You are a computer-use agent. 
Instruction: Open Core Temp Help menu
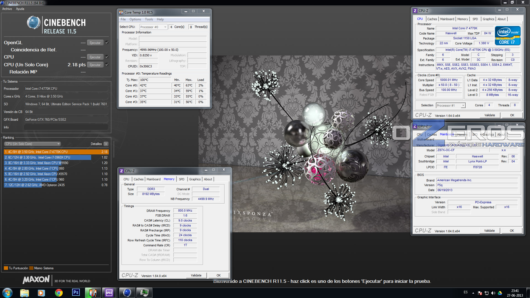[x=160, y=19]
